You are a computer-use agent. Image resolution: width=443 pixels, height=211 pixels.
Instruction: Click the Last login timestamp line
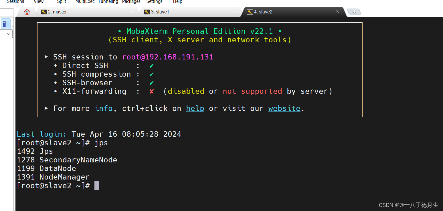tap(99, 134)
